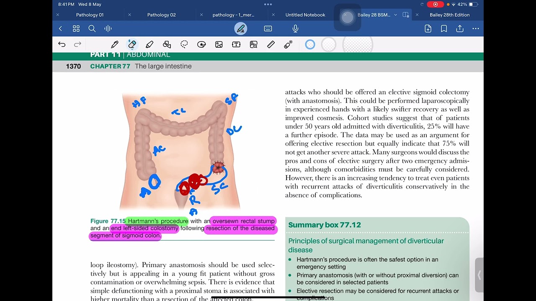This screenshot has height=301, width=536.
Task: Select the ruler tape tool
Action: point(271,44)
